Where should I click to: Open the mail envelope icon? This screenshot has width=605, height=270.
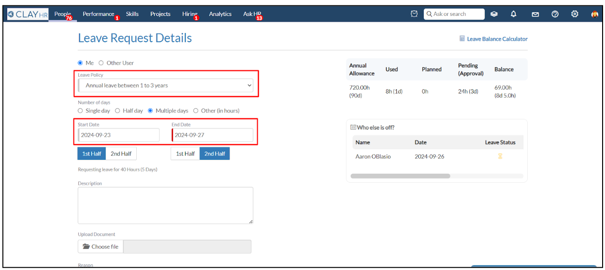tap(535, 14)
